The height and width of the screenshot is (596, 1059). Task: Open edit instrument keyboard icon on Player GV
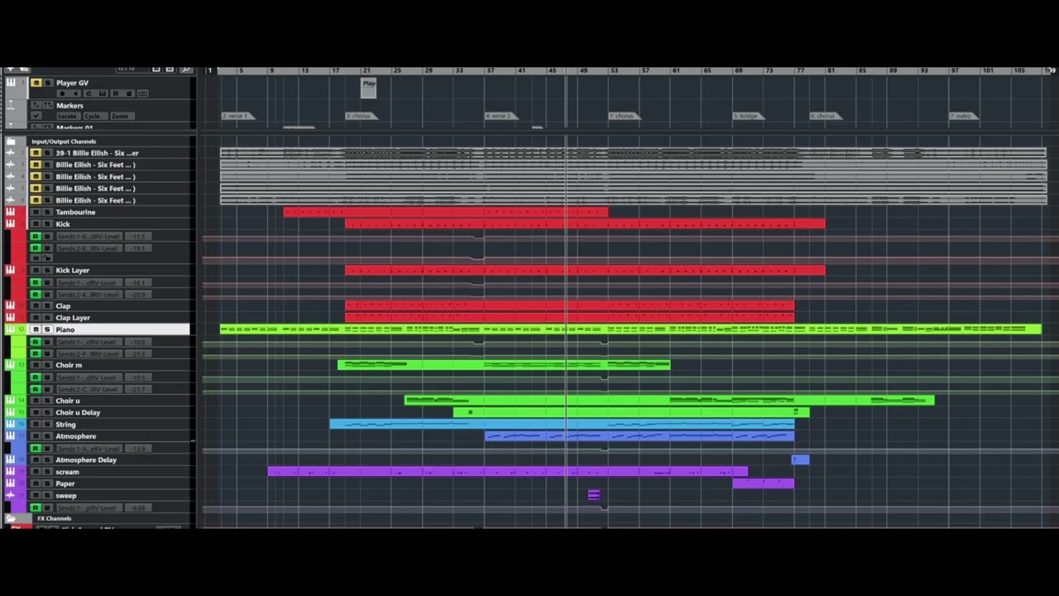click(103, 94)
